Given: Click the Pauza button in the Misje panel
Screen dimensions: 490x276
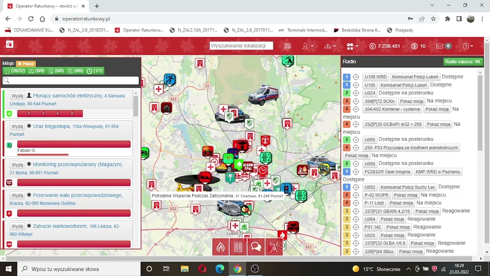Looking at the screenshot, I should point(26,64).
